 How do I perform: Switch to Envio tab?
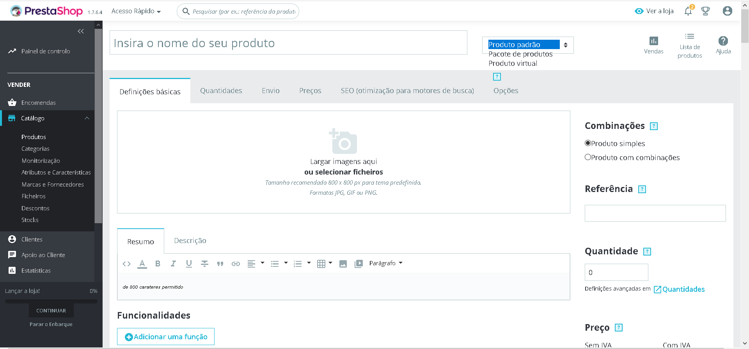(271, 91)
